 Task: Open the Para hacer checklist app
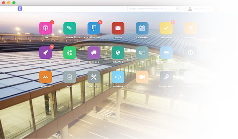pos(166,28)
